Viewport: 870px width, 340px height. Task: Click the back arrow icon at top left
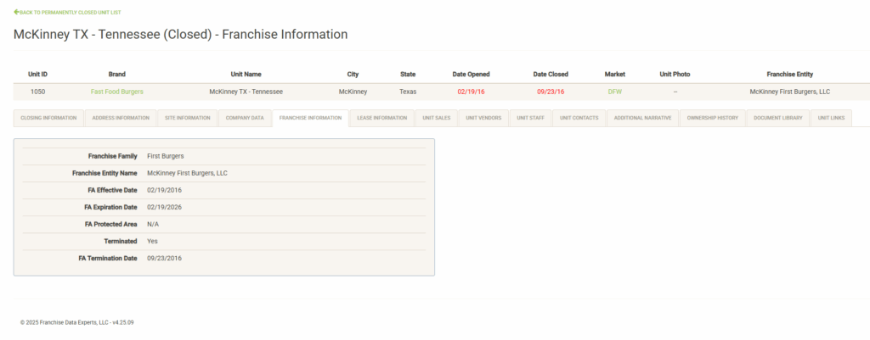(16, 13)
